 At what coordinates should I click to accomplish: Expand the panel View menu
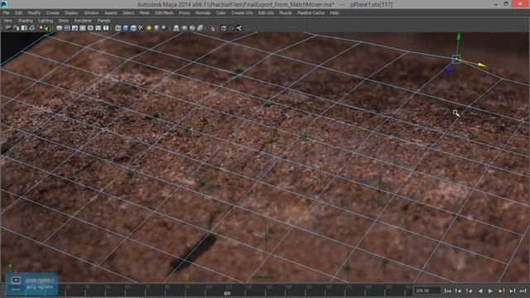pyautogui.click(x=7, y=21)
